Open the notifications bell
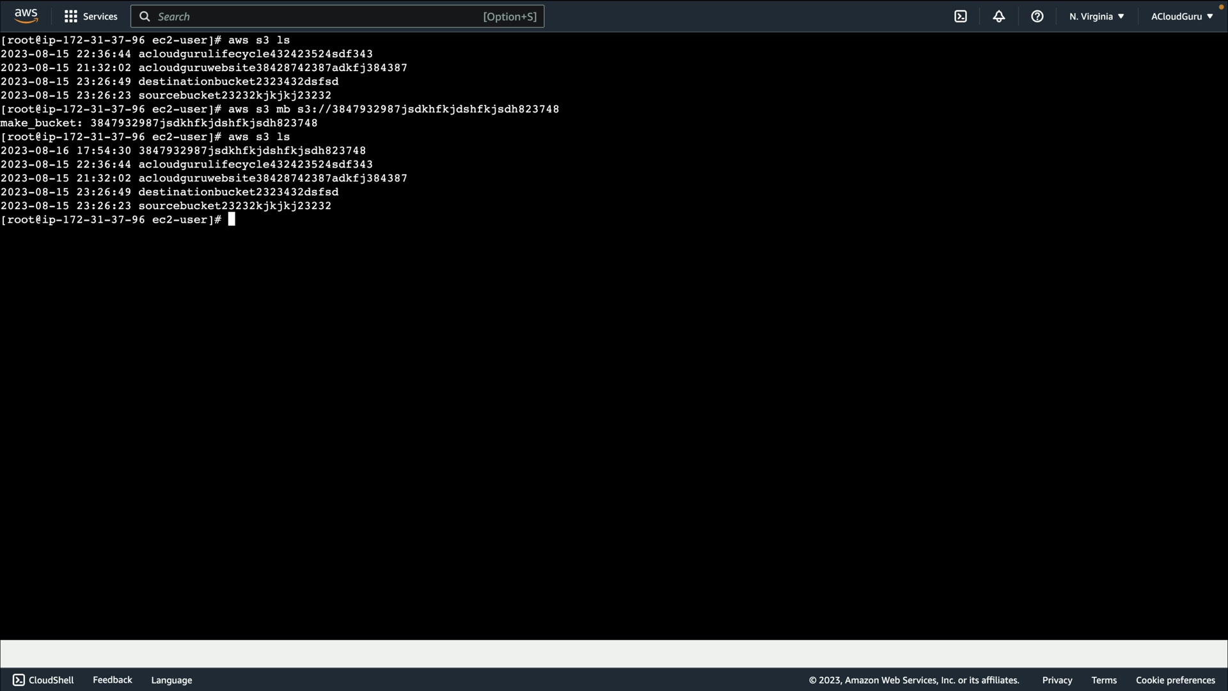This screenshot has width=1228, height=691. pyautogui.click(x=999, y=17)
